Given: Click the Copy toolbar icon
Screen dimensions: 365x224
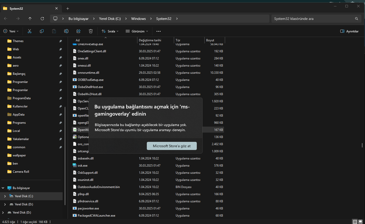Looking at the screenshot, I should tap(42, 31).
